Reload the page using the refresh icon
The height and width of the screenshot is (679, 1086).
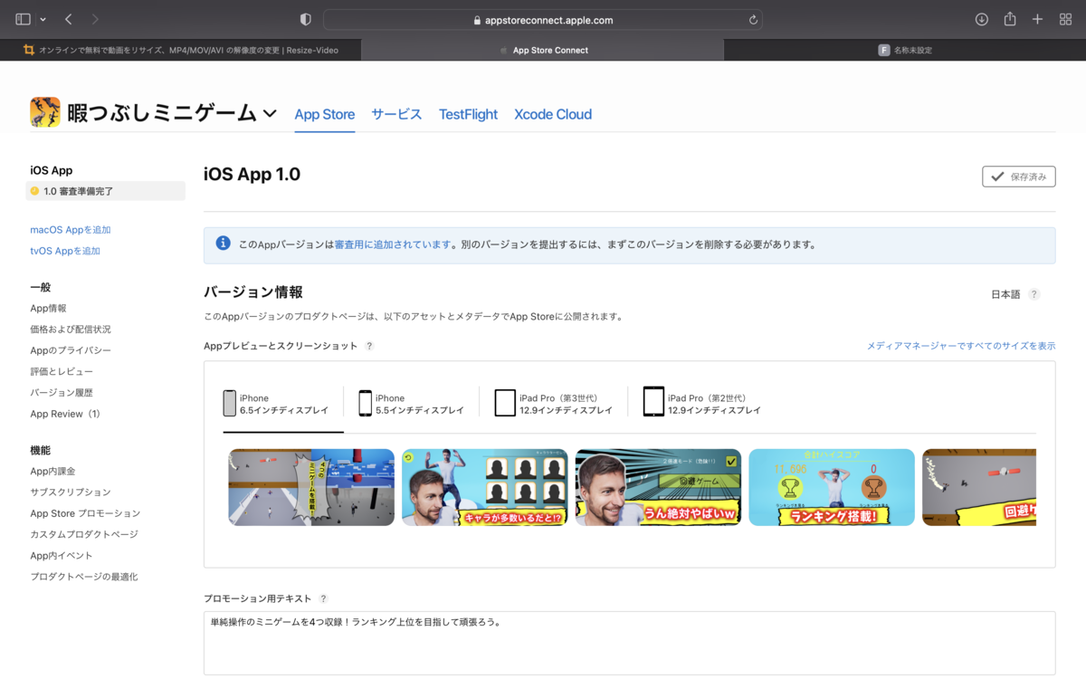[x=753, y=20]
